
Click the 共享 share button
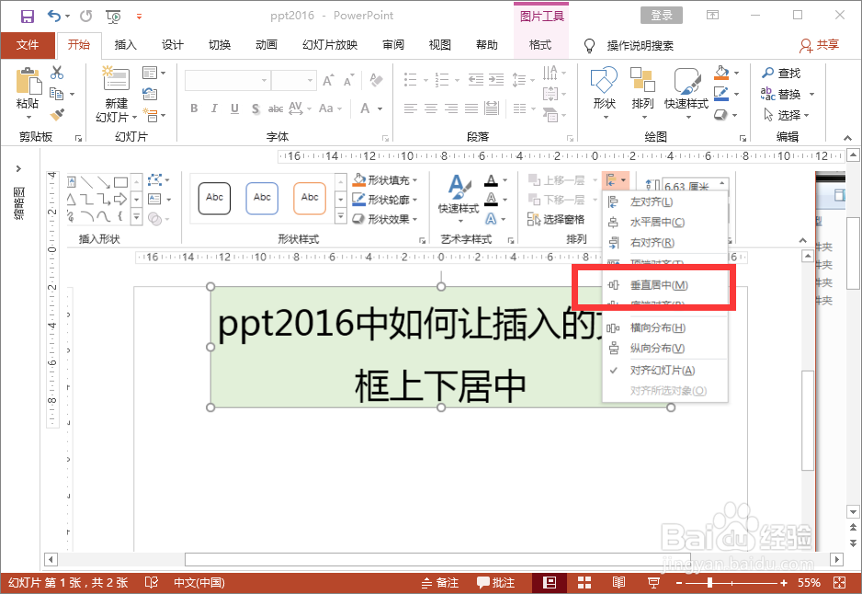[819, 45]
